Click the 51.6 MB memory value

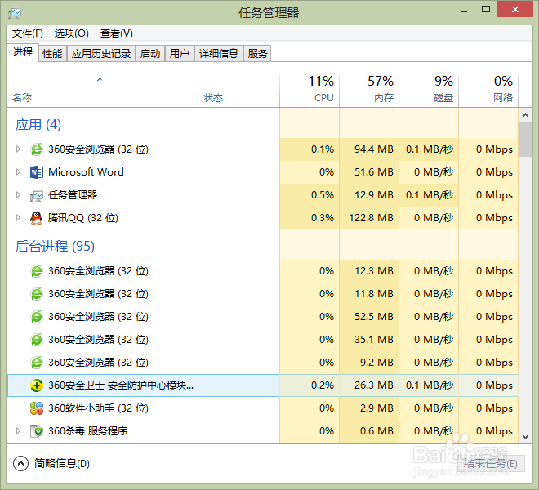[x=374, y=172]
